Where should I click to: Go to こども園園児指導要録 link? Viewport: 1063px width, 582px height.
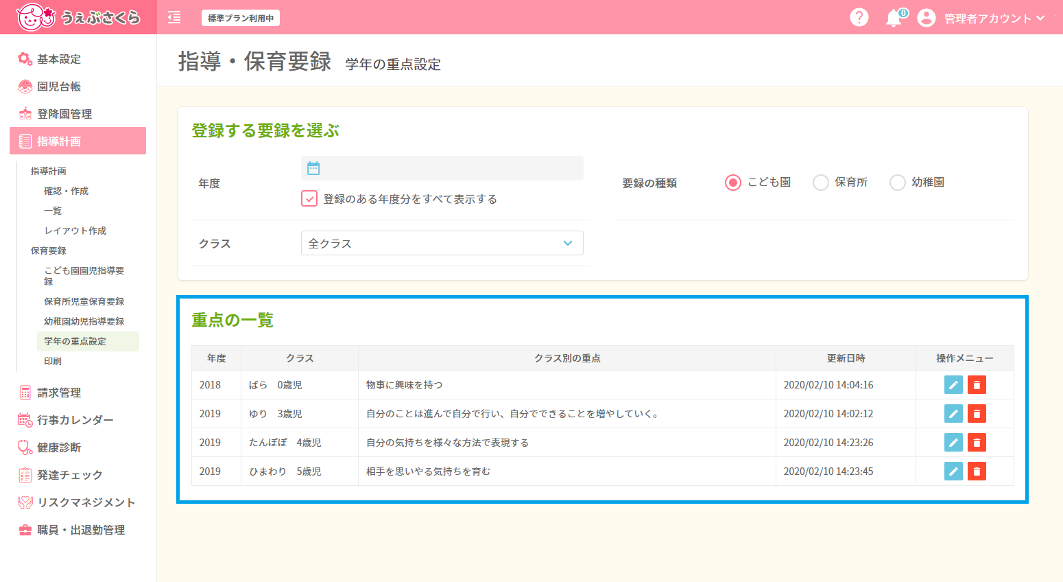[84, 276]
